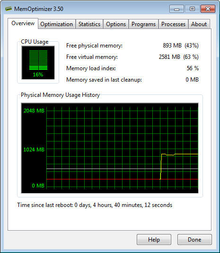Click the MemOptimizer memory chip title icon
The image size is (220, 253).
9,9
